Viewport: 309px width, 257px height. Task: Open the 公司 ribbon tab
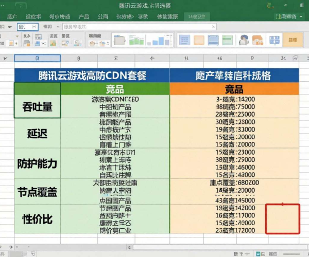point(103,17)
